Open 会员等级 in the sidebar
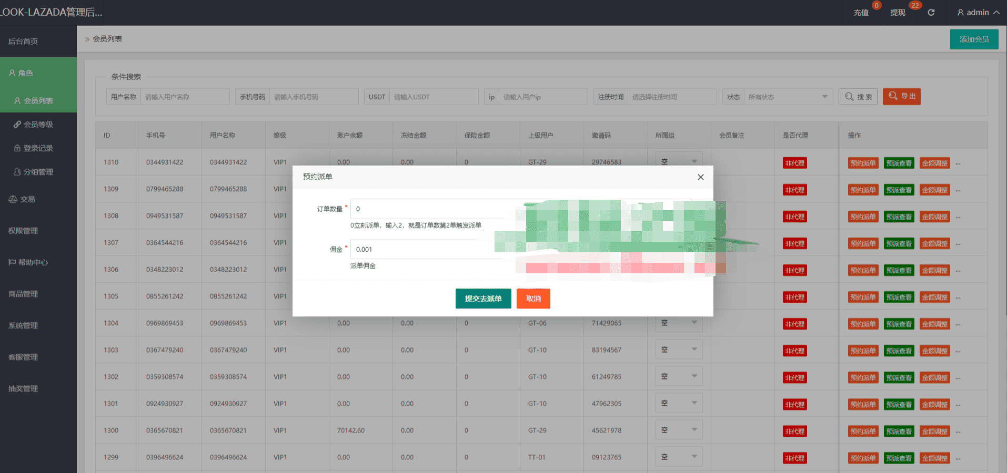Viewport: 1007px width, 473px height. (x=38, y=125)
